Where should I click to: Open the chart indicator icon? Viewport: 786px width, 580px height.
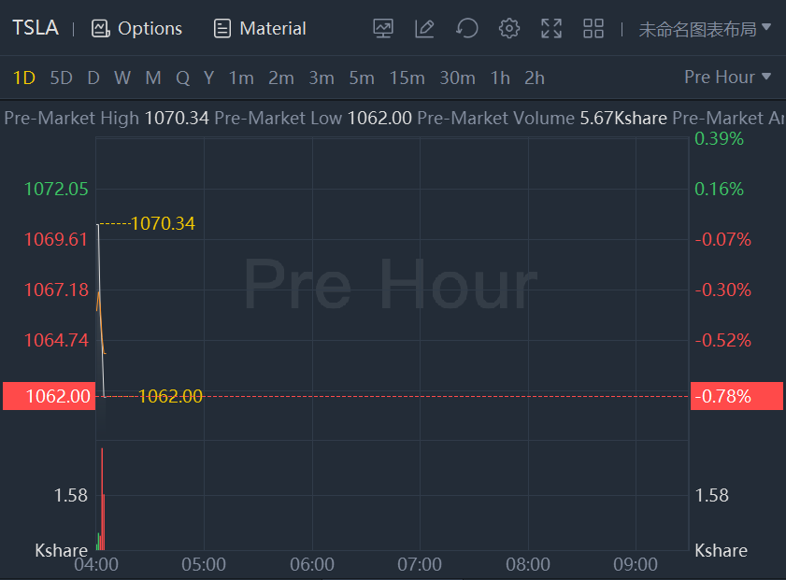tap(382, 28)
